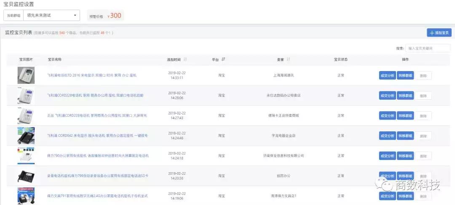Open link 飞利浦 CORD042 来电显示
The width and height of the screenshot is (455, 205).
point(97,136)
